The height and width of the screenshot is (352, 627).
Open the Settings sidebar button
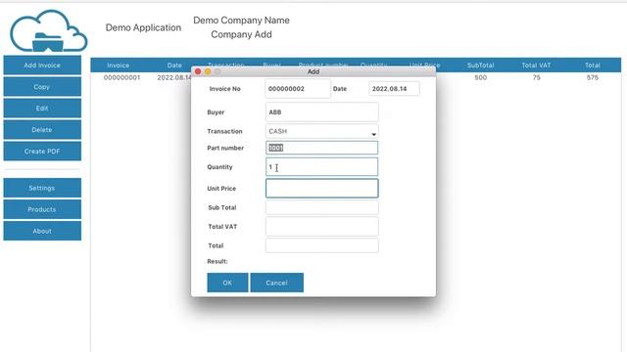pos(42,188)
